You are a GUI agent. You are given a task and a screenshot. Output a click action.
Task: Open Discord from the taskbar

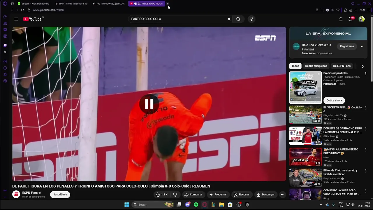click(187, 205)
